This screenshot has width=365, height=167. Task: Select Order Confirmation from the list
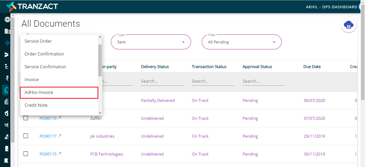point(59,54)
